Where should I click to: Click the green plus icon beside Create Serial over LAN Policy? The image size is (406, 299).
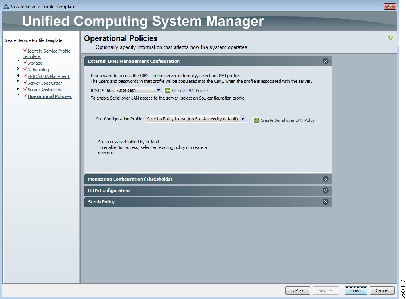click(256, 120)
